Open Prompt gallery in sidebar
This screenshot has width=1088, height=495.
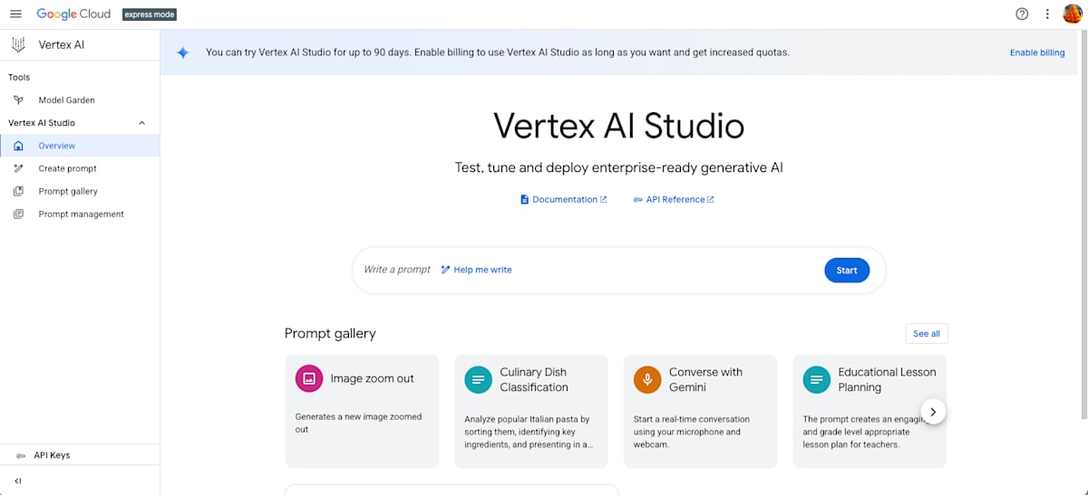(x=80, y=191)
